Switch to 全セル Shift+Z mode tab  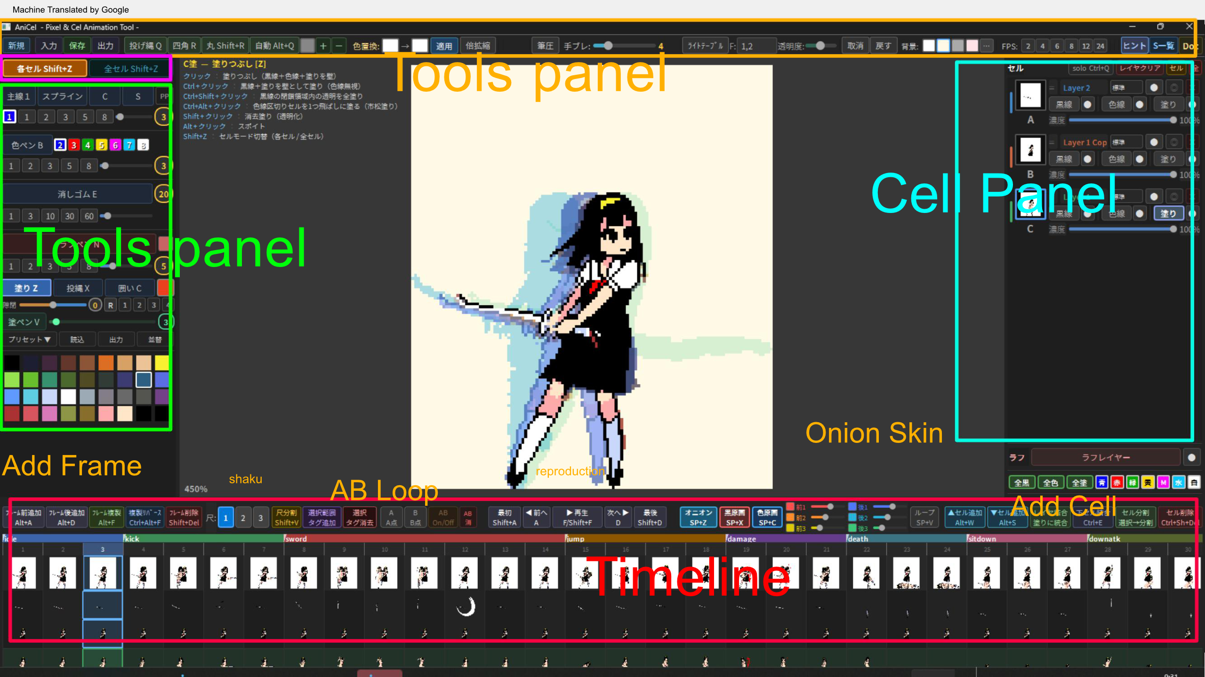pos(130,69)
